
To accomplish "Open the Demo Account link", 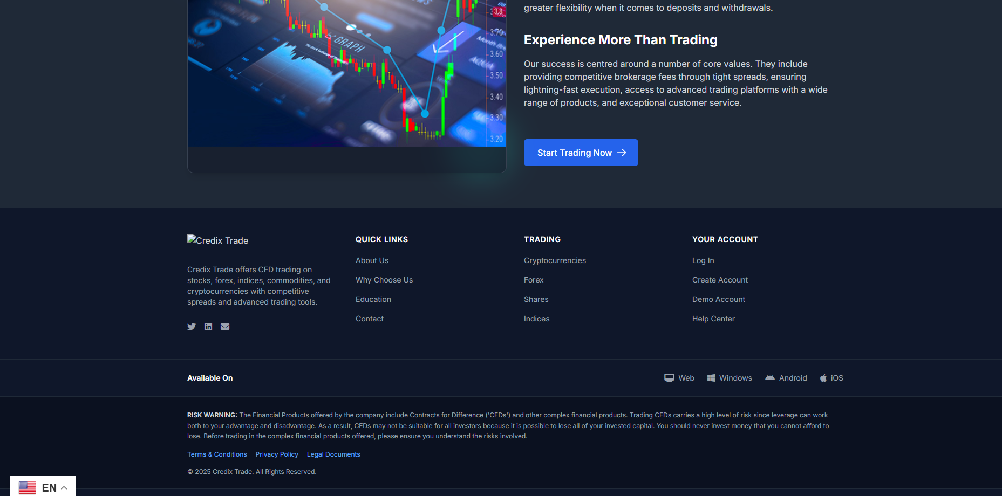I will pyautogui.click(x=718, y=299).
